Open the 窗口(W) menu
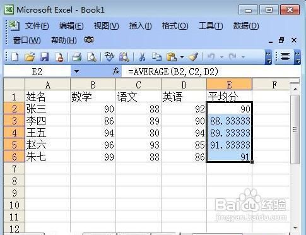 click(x=26, y=40)
